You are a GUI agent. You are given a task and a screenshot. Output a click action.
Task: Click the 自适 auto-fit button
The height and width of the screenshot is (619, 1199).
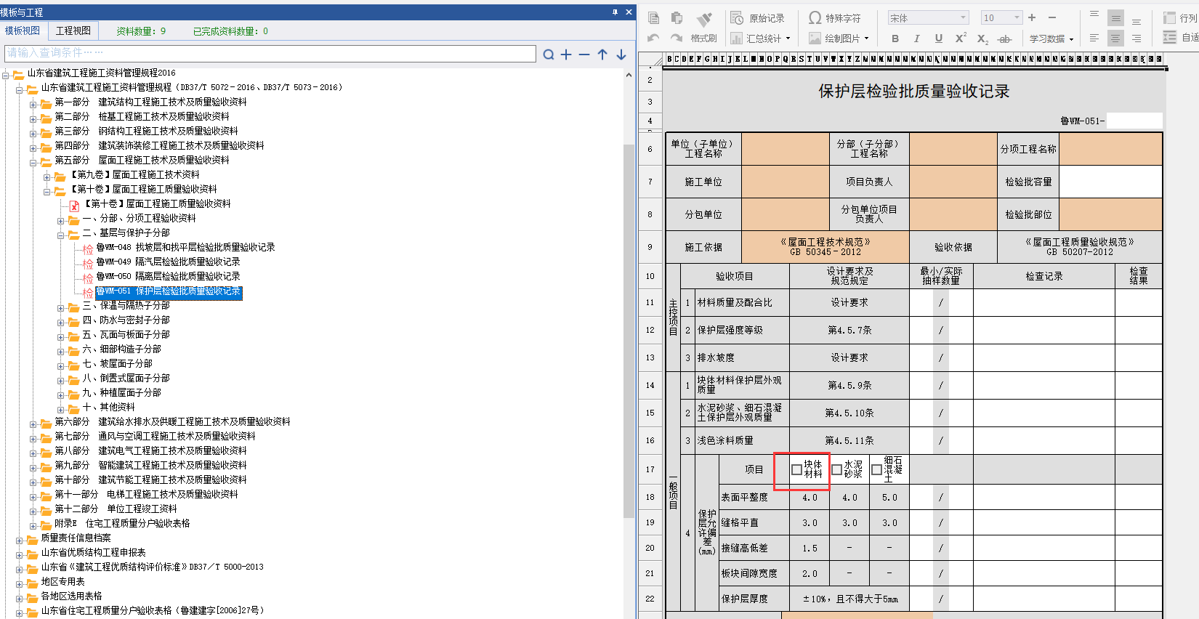coord(1181,38)
